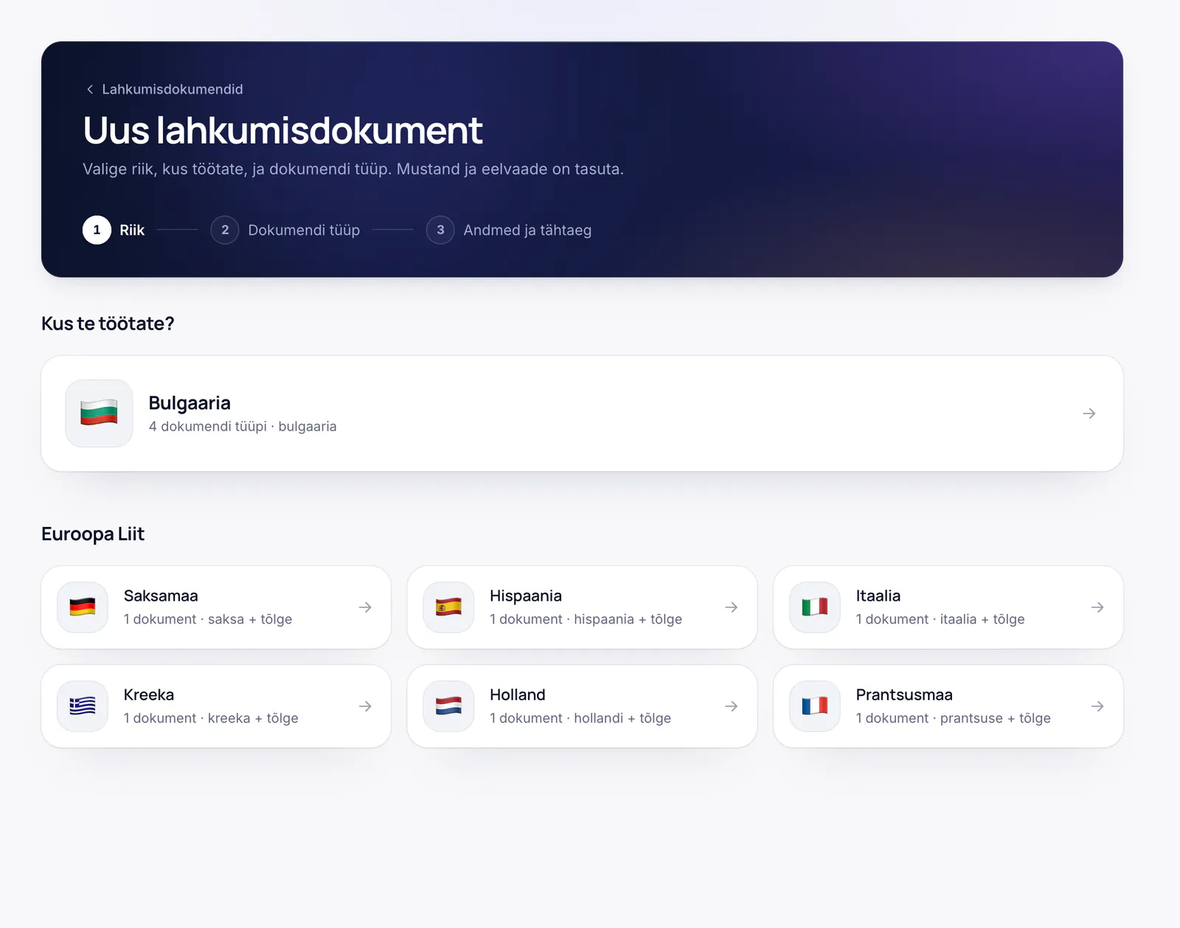
Task: Click the Greece flag icon
Action: pyautogui.click(x=83, y=706)
